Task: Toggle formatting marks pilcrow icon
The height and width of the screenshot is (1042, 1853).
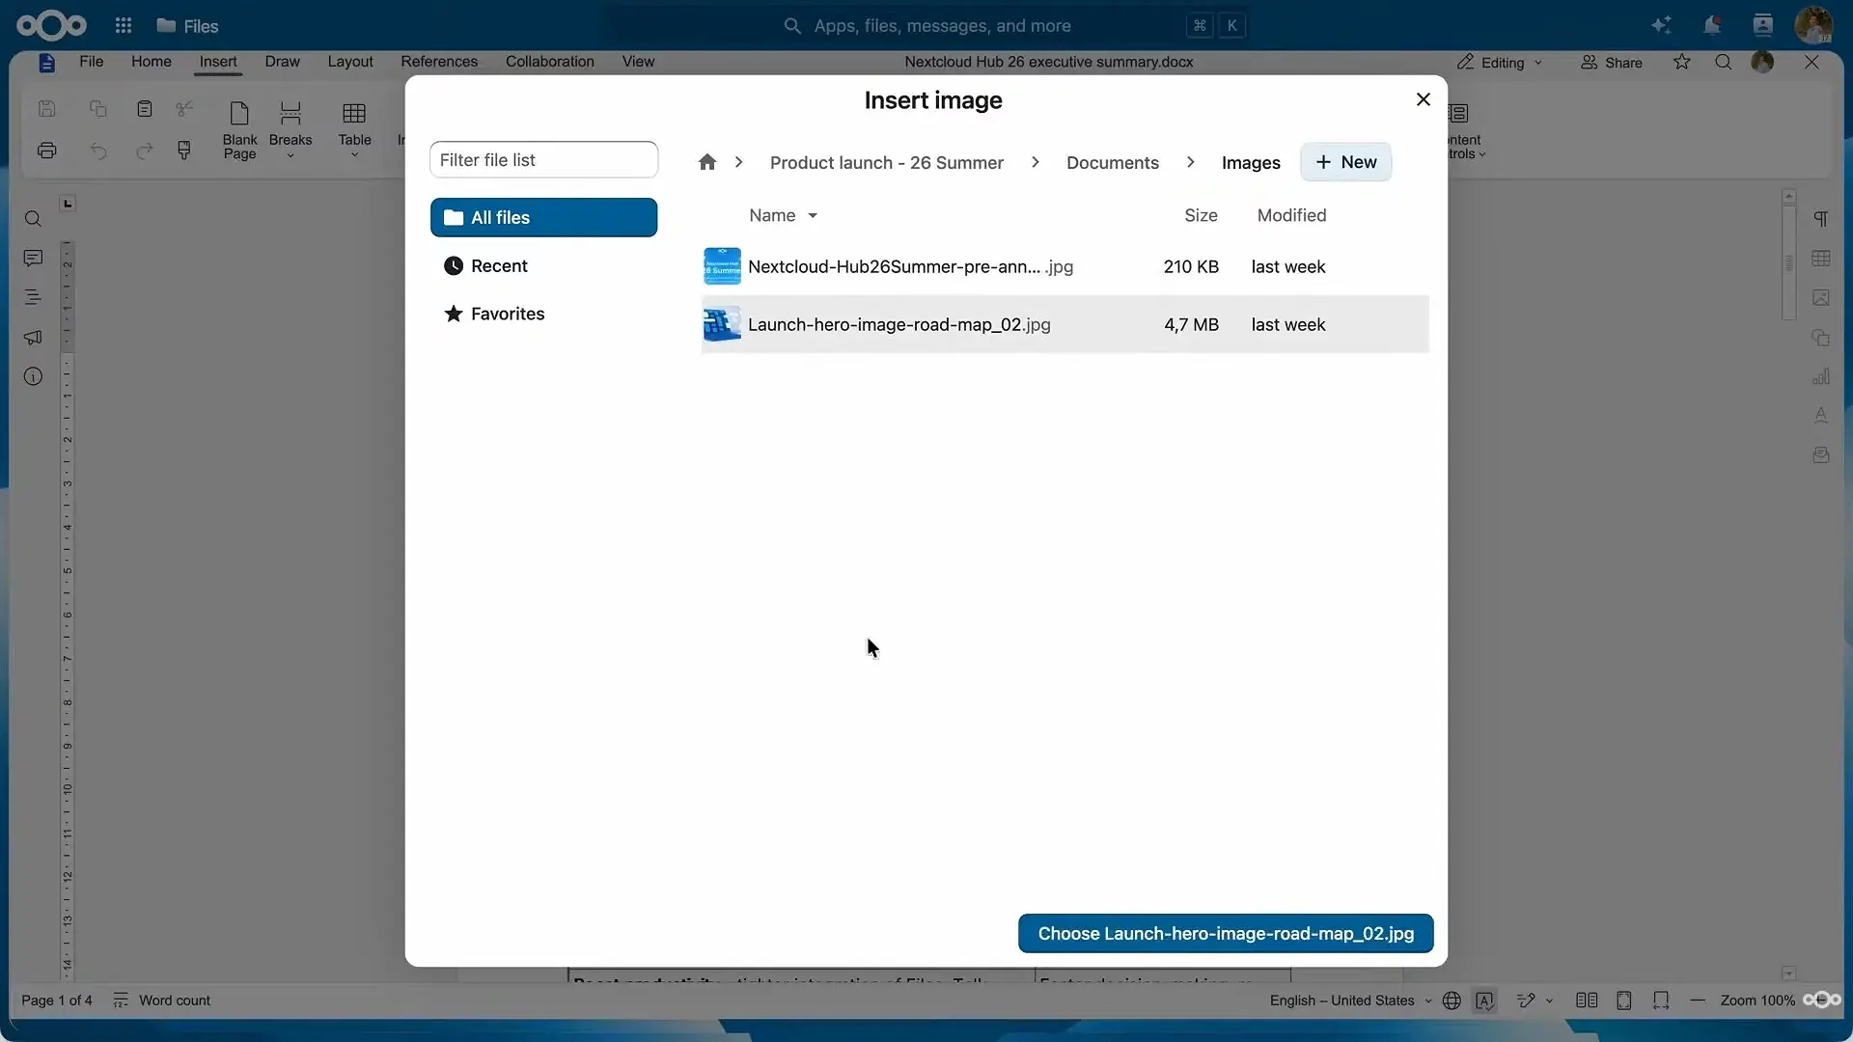Action: point(1821,219)
